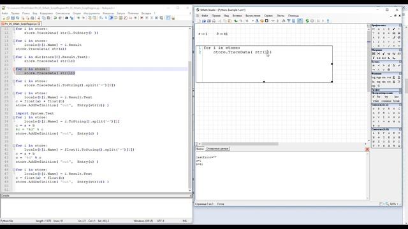Click Zoom In icon in Notepad++ toolbar
The width and height of the screenshot is (408, 229).
(x=78, y=18)
